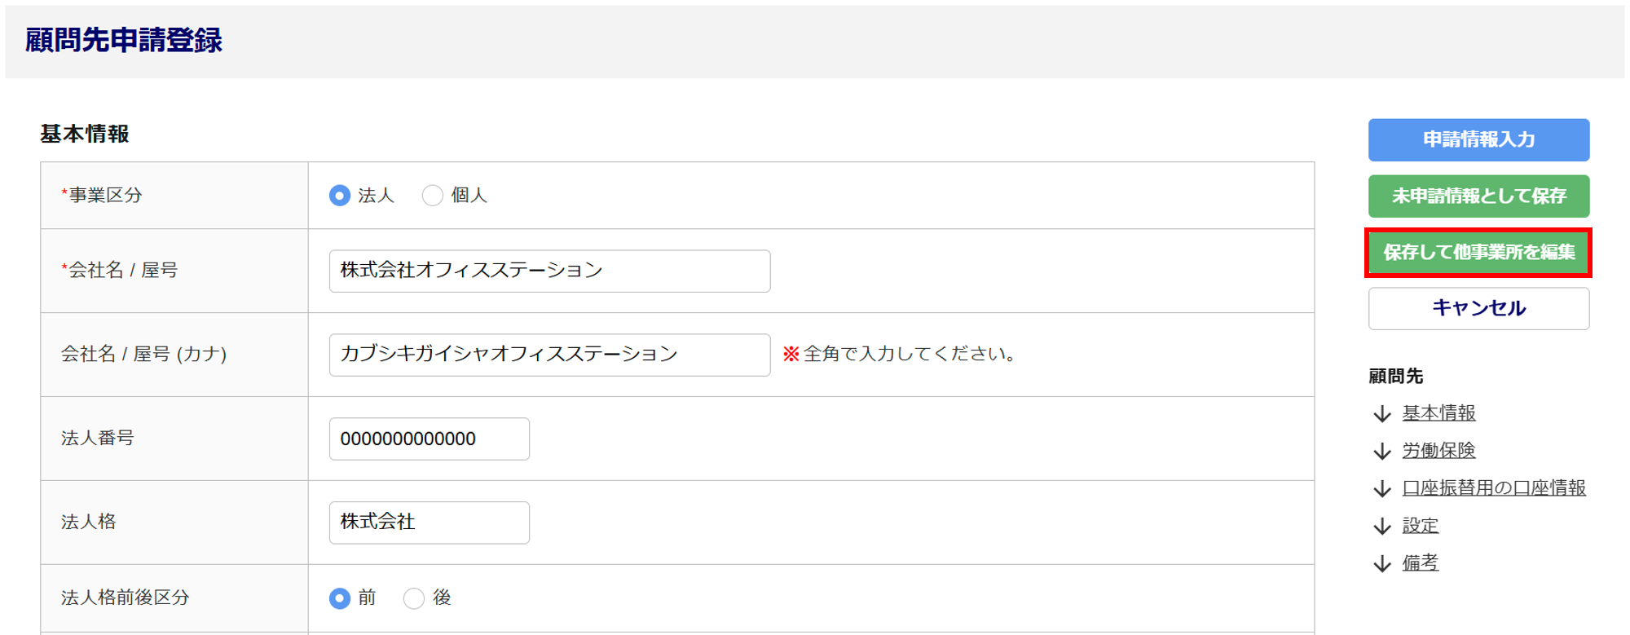The image size is (1630, 635).
Task: Go to 口座振替用の口座情報 link
Action: pyautogui.click(x=1493, y=488)
